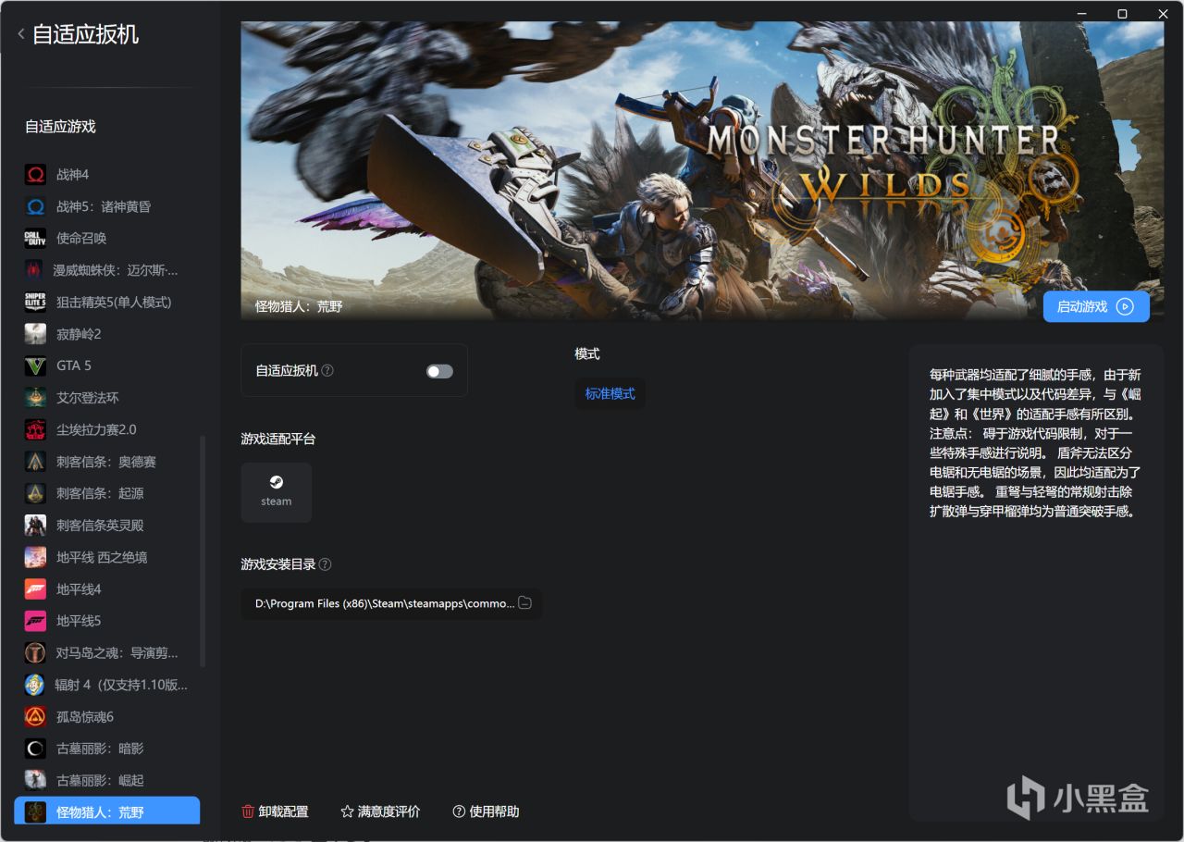Select the GTA 5 icon

pos(35,365)
